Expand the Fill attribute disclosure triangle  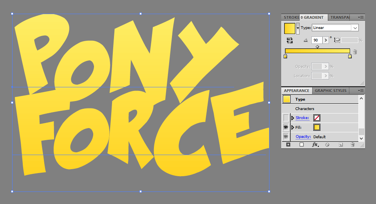[x=293, y=127]
